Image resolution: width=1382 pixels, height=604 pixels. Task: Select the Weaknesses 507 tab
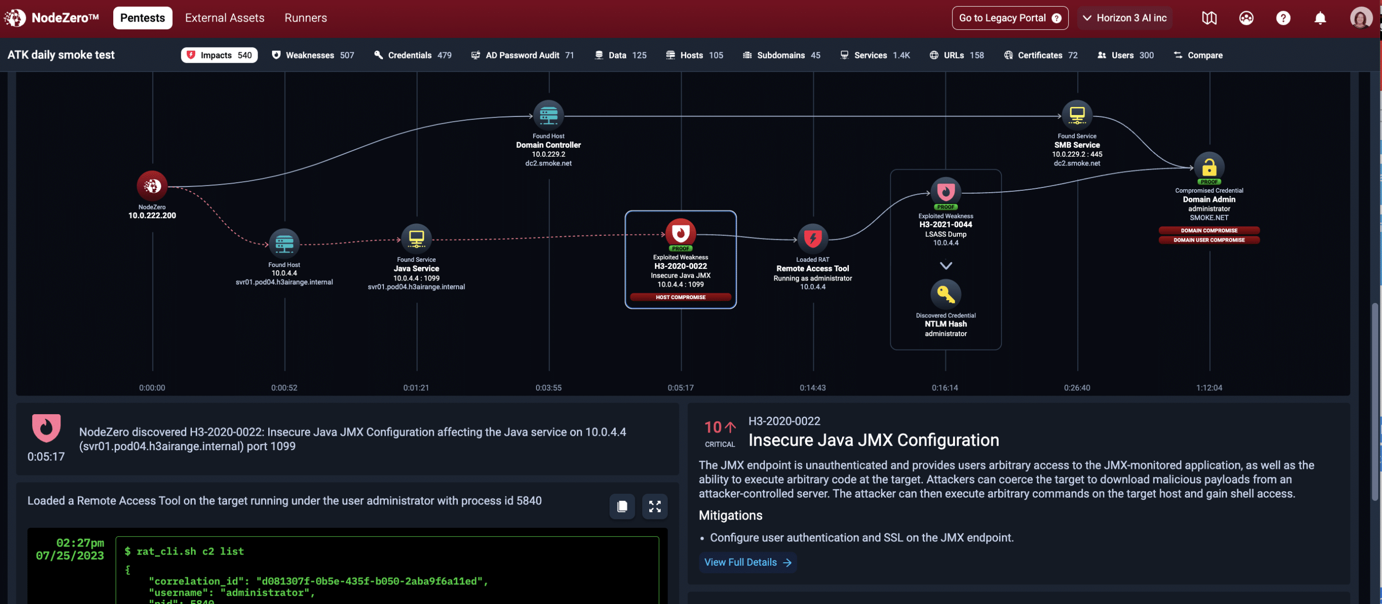click(313, 55)
